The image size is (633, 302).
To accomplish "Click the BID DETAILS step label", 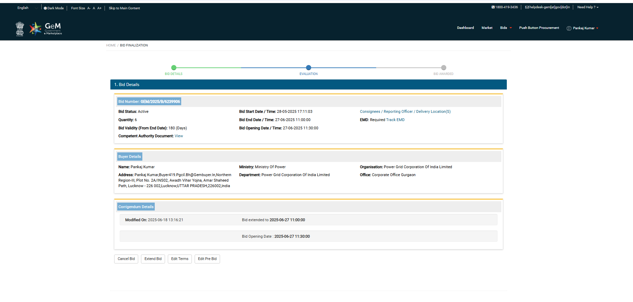I will click(174, 74).
